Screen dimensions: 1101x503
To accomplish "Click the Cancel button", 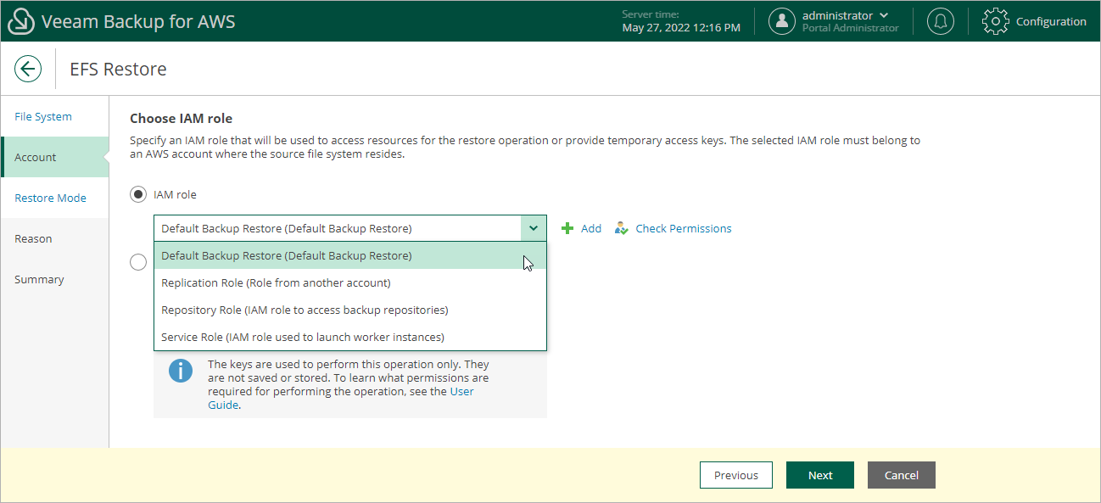I will coord(901,475).
